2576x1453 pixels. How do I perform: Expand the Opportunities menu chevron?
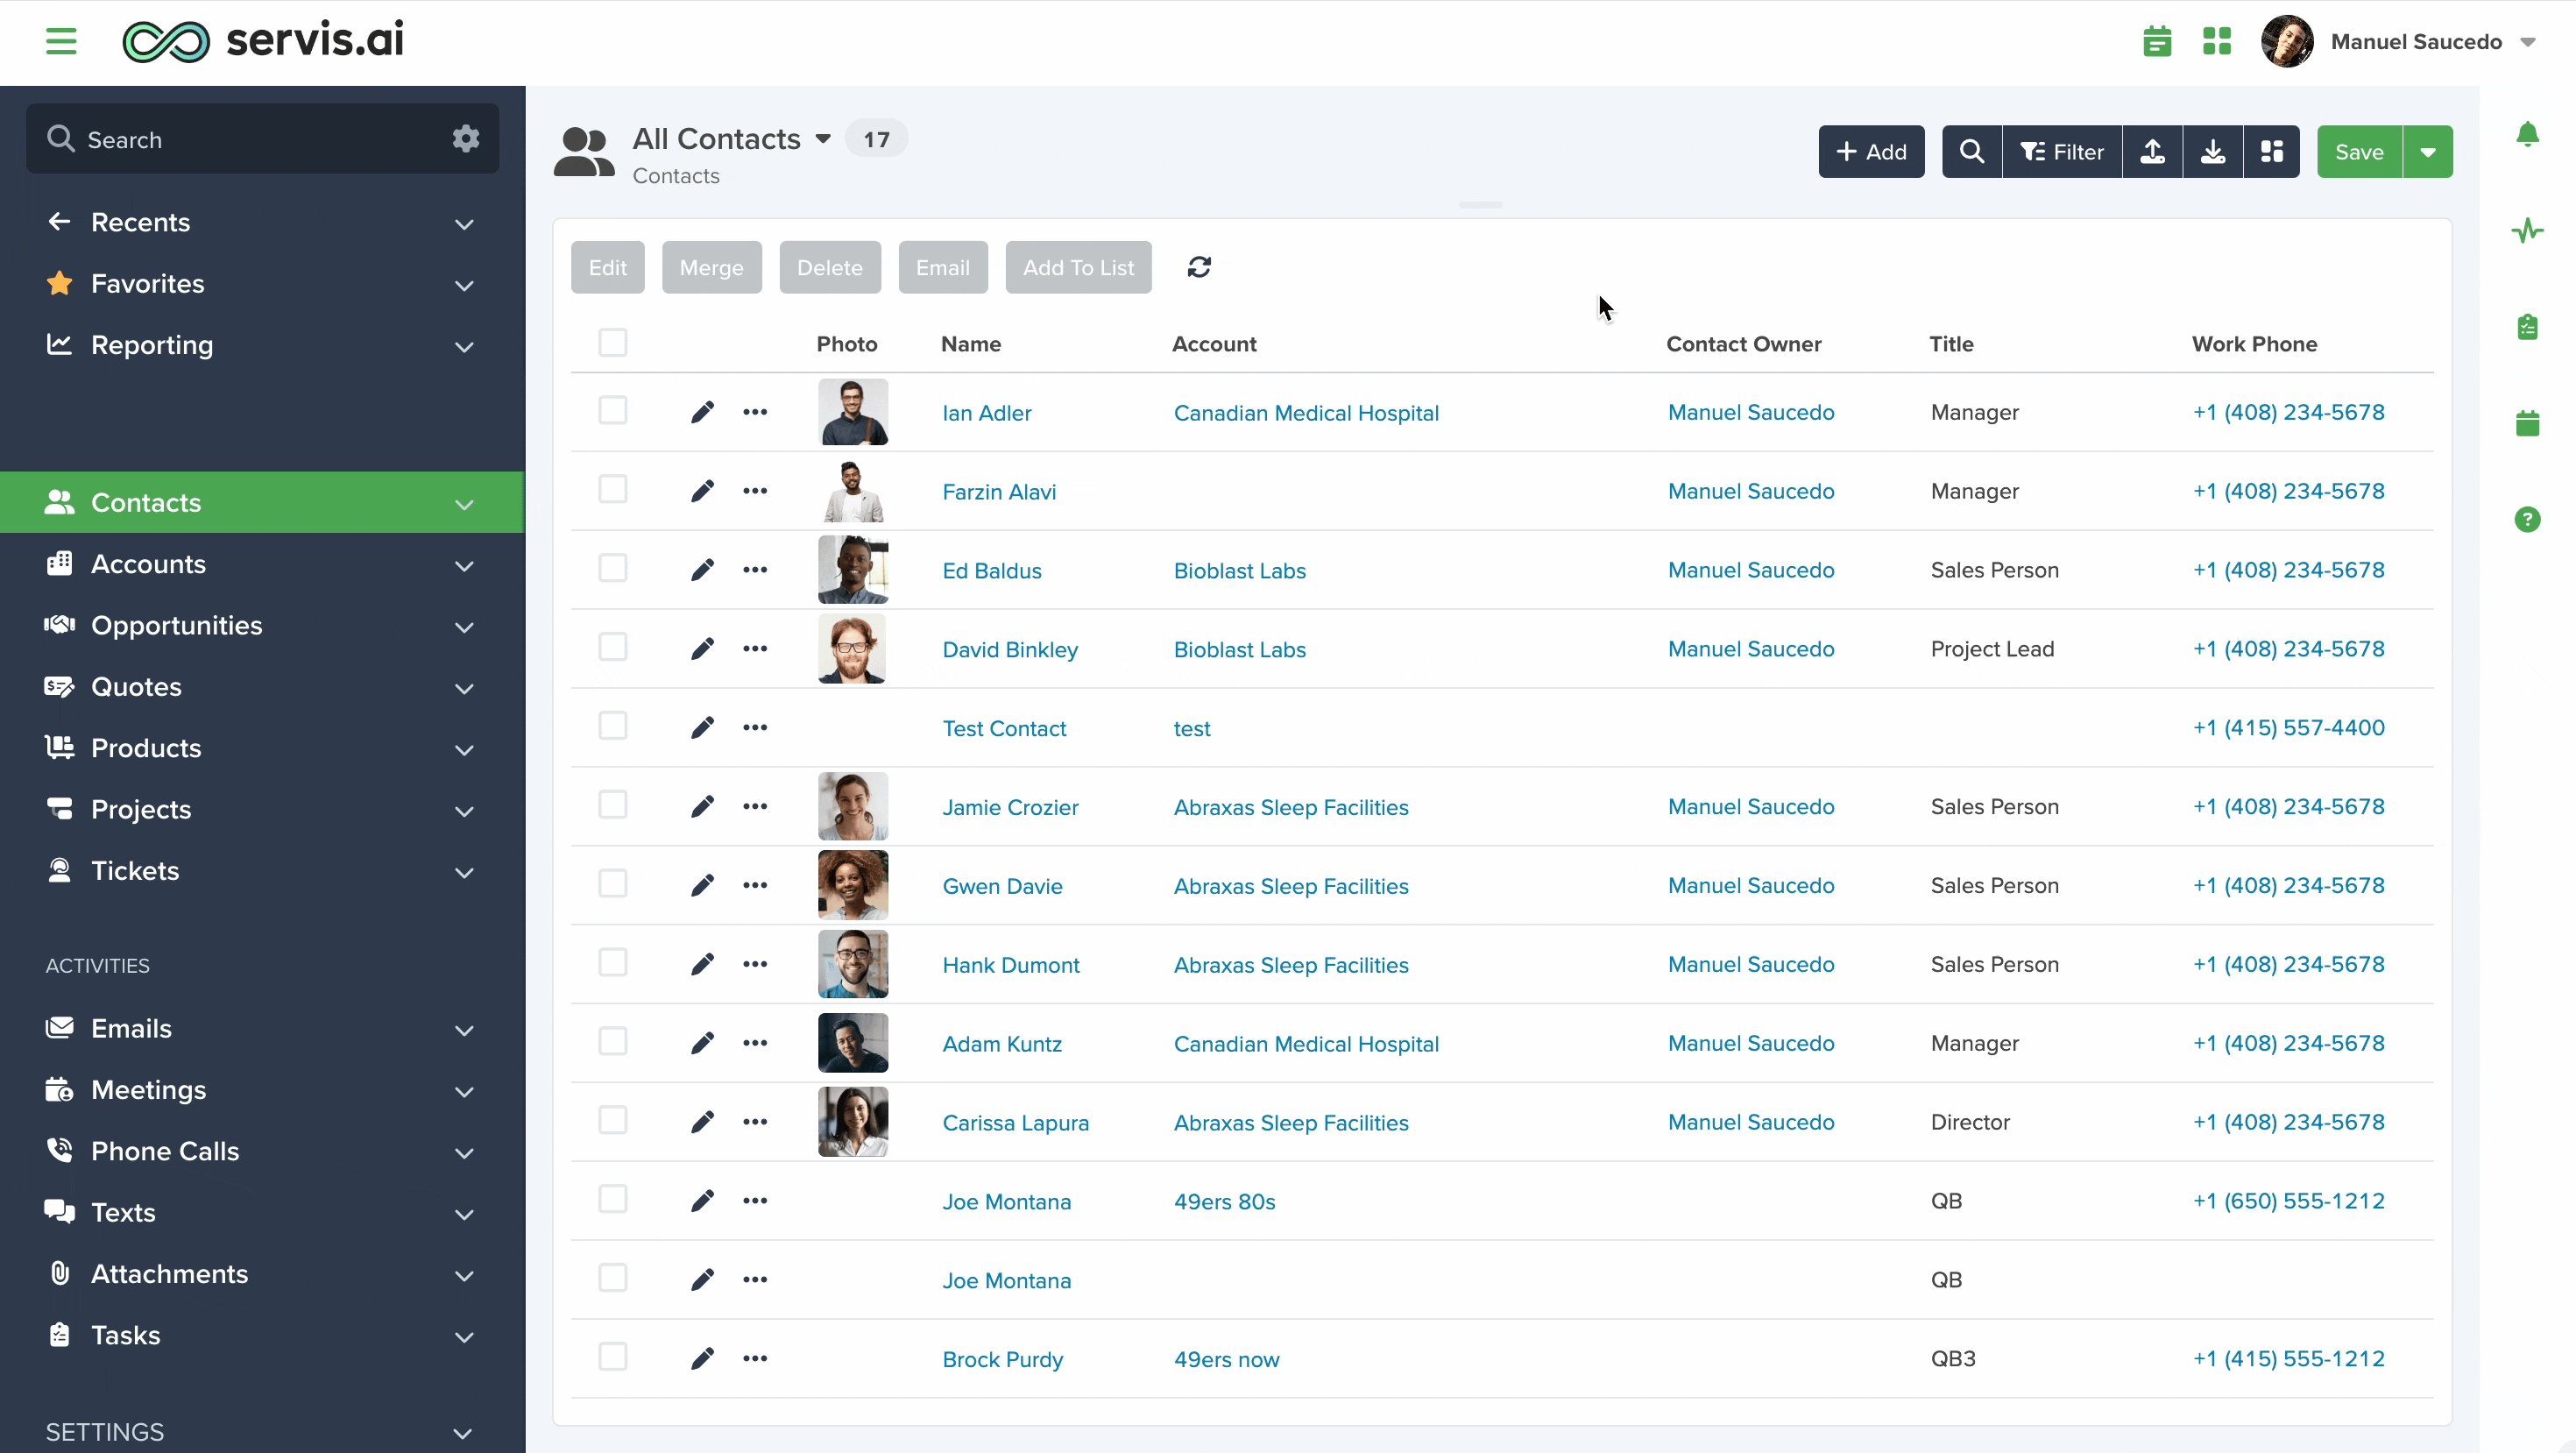pyautogui.click(x=464, y=628)
